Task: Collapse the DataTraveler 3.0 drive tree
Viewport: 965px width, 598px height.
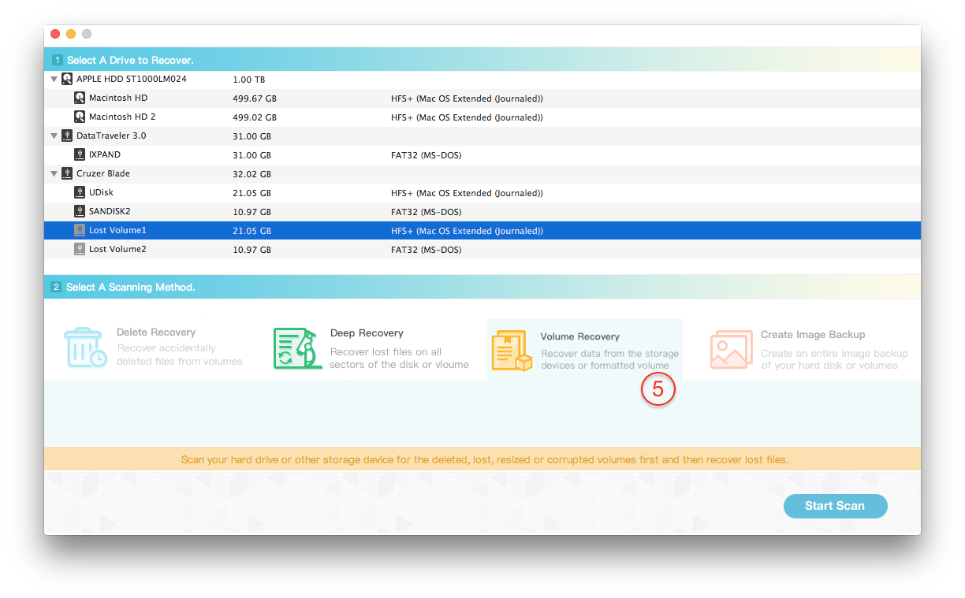Action: [54, 136]
